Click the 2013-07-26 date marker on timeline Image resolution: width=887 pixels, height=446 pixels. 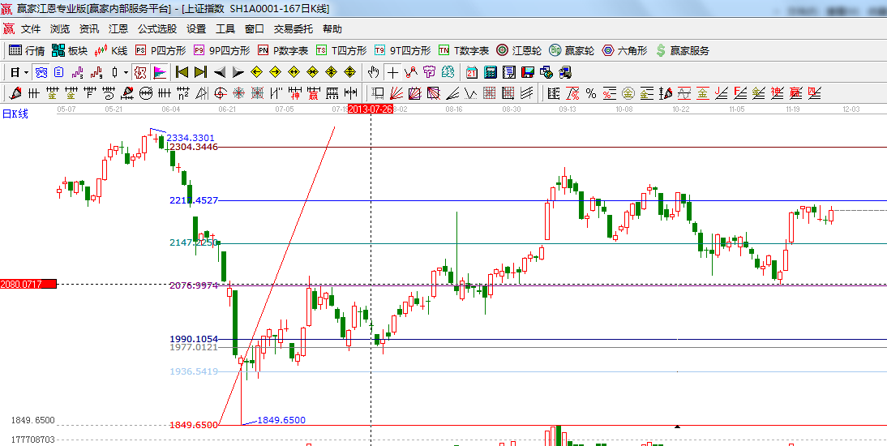point(370,108)
